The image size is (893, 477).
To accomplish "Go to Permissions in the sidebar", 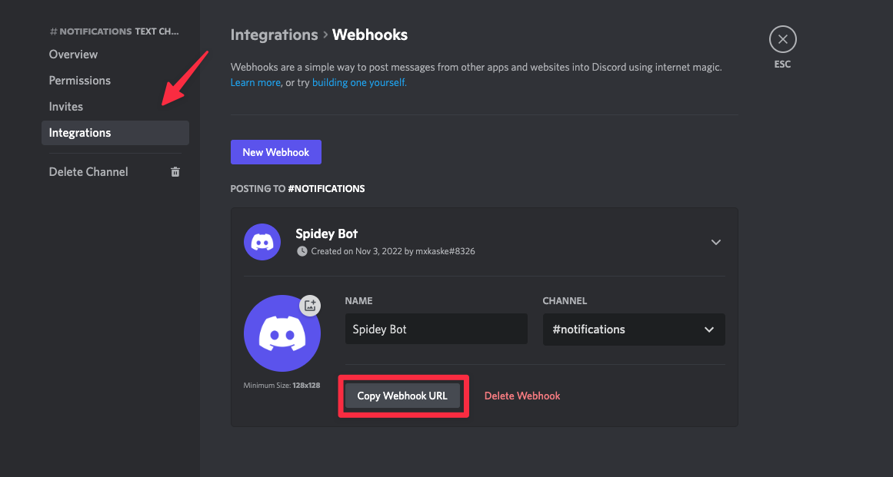I will 80,81.
